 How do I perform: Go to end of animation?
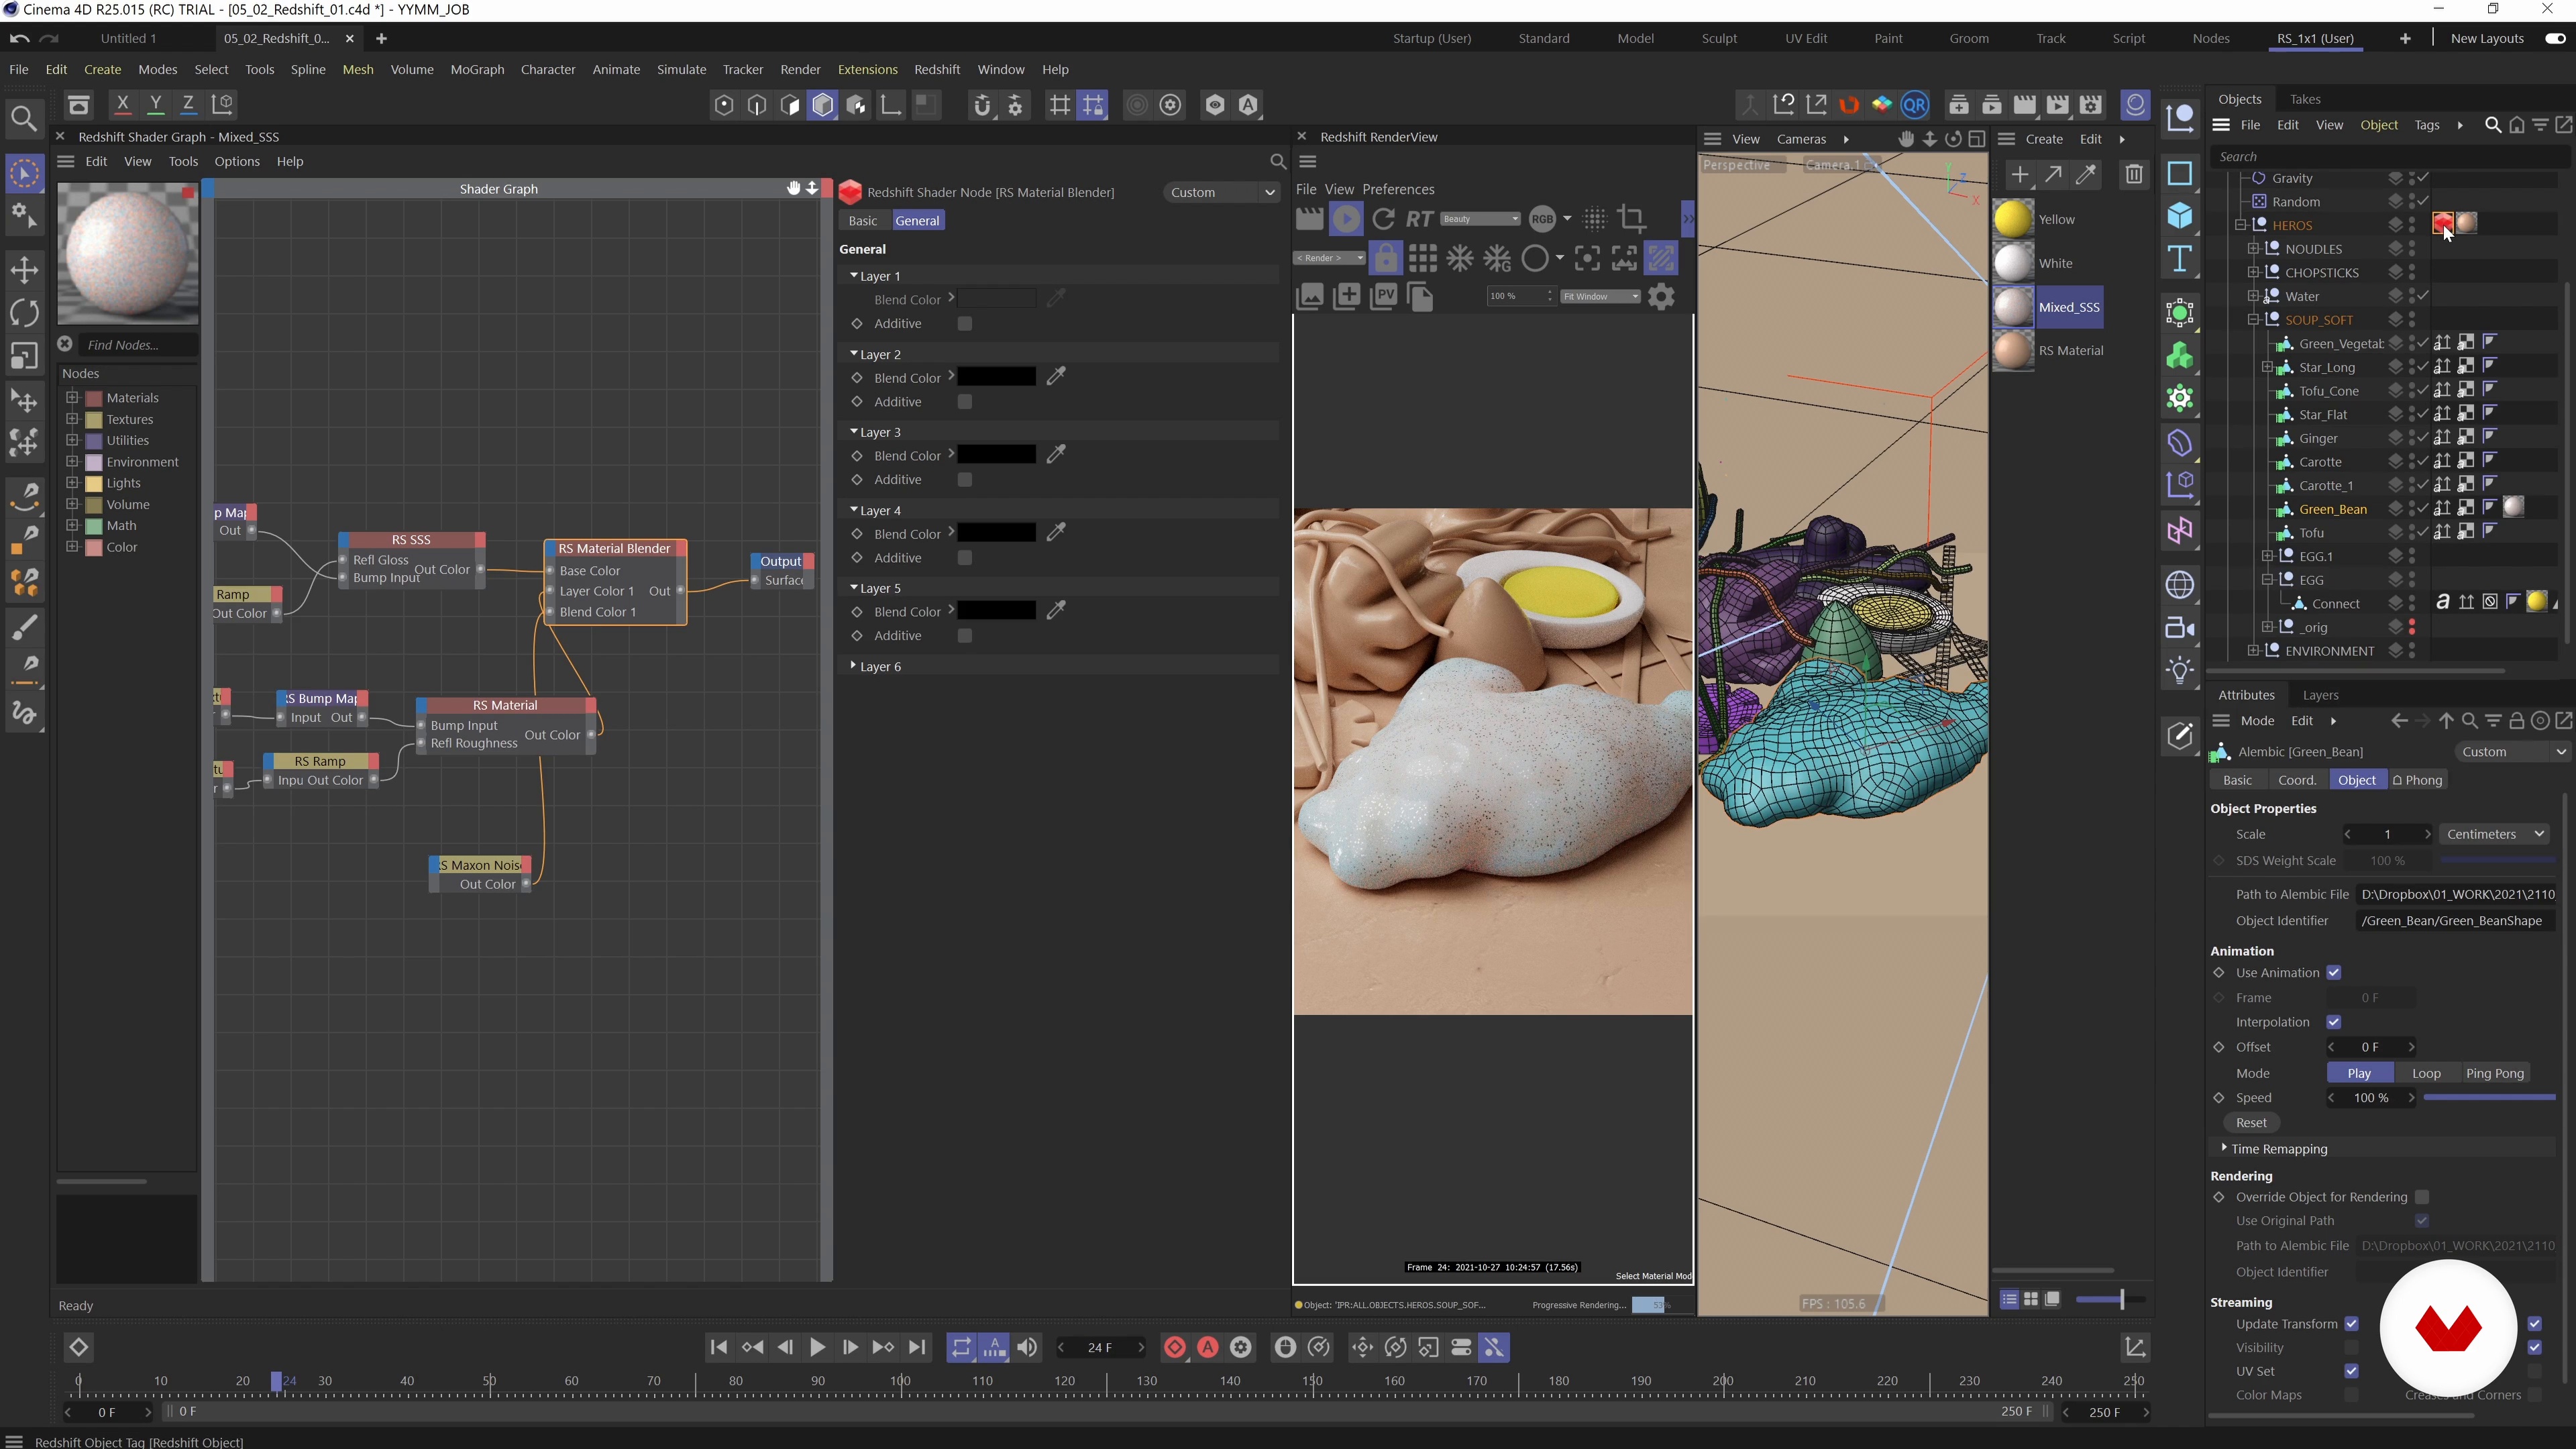pyautogui.click(x=916, y=1348)
